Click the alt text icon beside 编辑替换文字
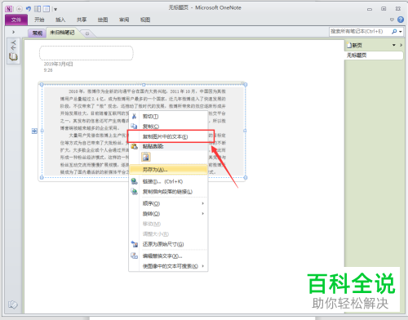The height and width of the screenshot is (320, 408). click(x=134, y=256)
